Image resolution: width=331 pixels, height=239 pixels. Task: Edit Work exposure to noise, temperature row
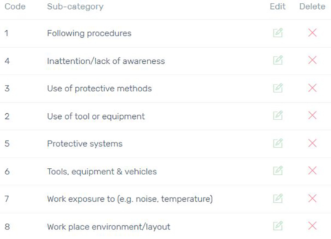coord(278,198)
